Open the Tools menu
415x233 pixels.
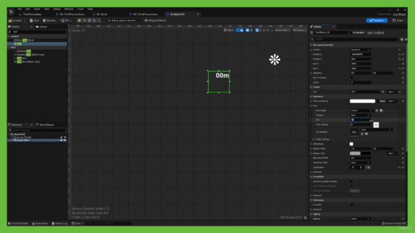click(x=80, y=9)
